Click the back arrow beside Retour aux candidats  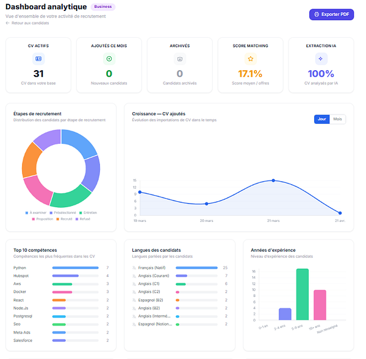7,23
